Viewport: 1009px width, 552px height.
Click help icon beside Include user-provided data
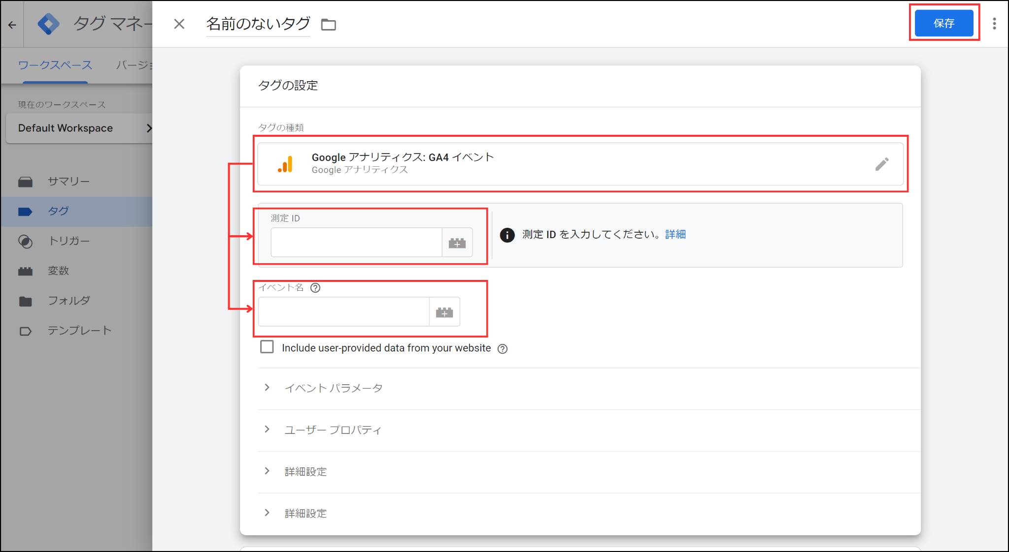click(503, 349)
